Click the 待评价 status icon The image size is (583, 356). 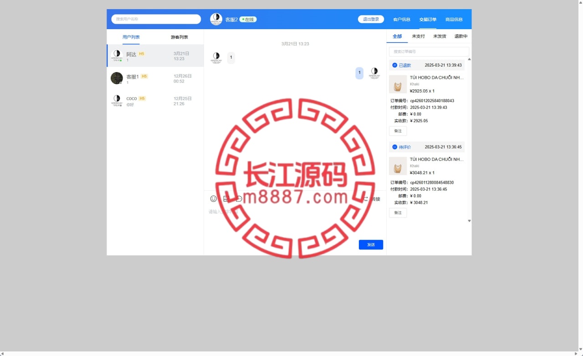[x=395, y=147]
